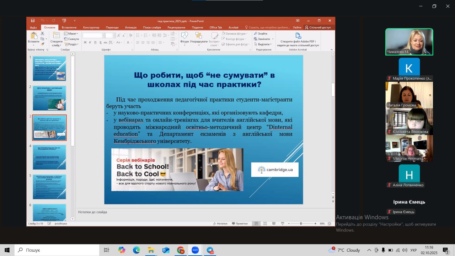Click the Paste (Вставити) clipboard icon
Viewport: 455px width, 256px height.
pos(33,36)
